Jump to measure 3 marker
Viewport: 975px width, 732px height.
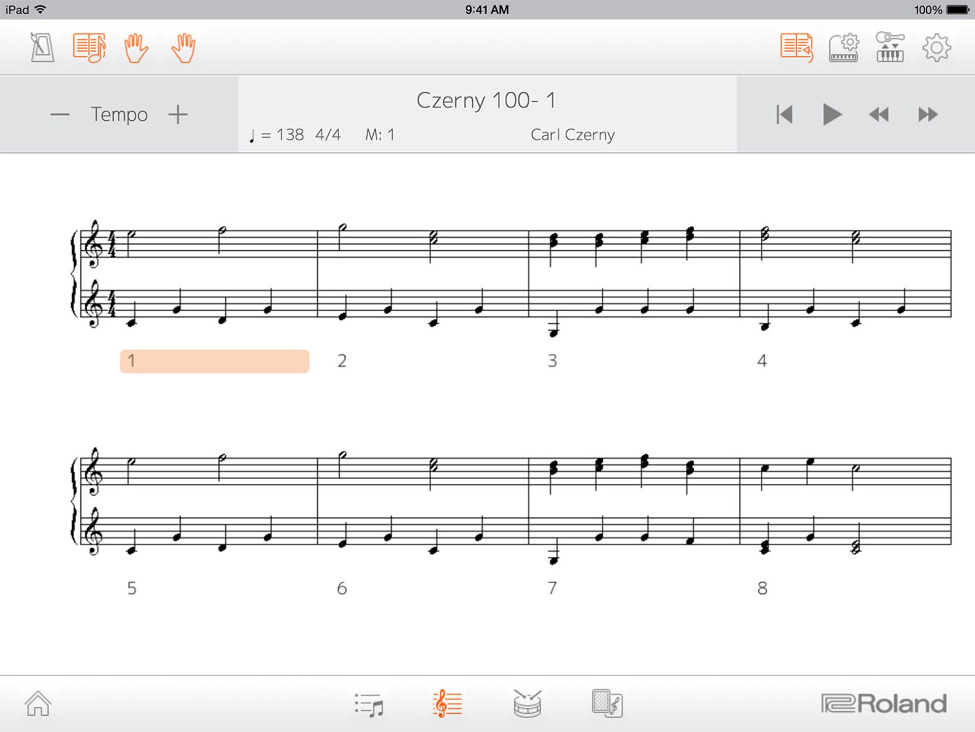coord(552,361)
